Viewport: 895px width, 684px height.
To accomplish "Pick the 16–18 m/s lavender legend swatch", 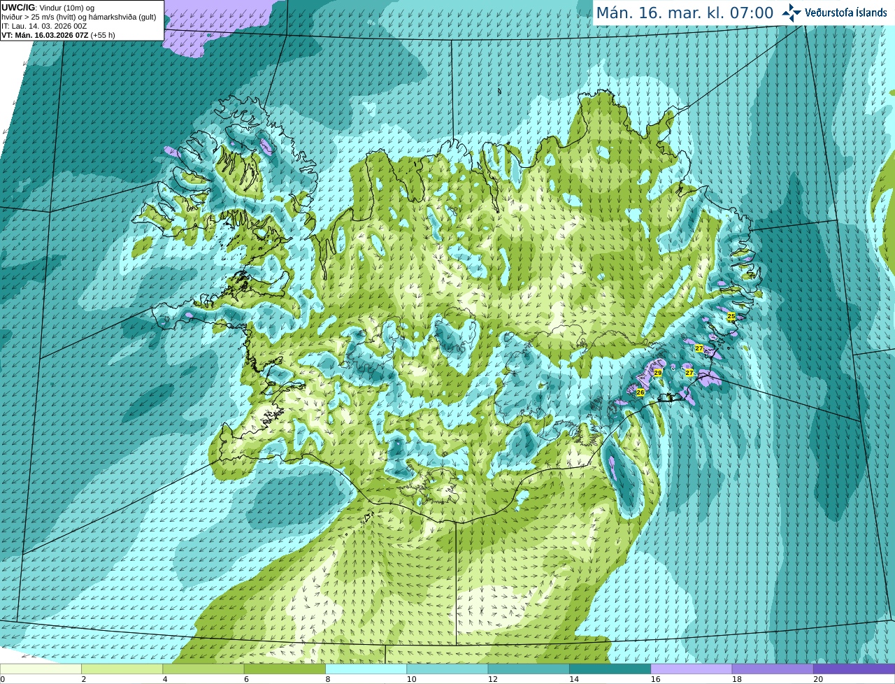I will point(692,669).
